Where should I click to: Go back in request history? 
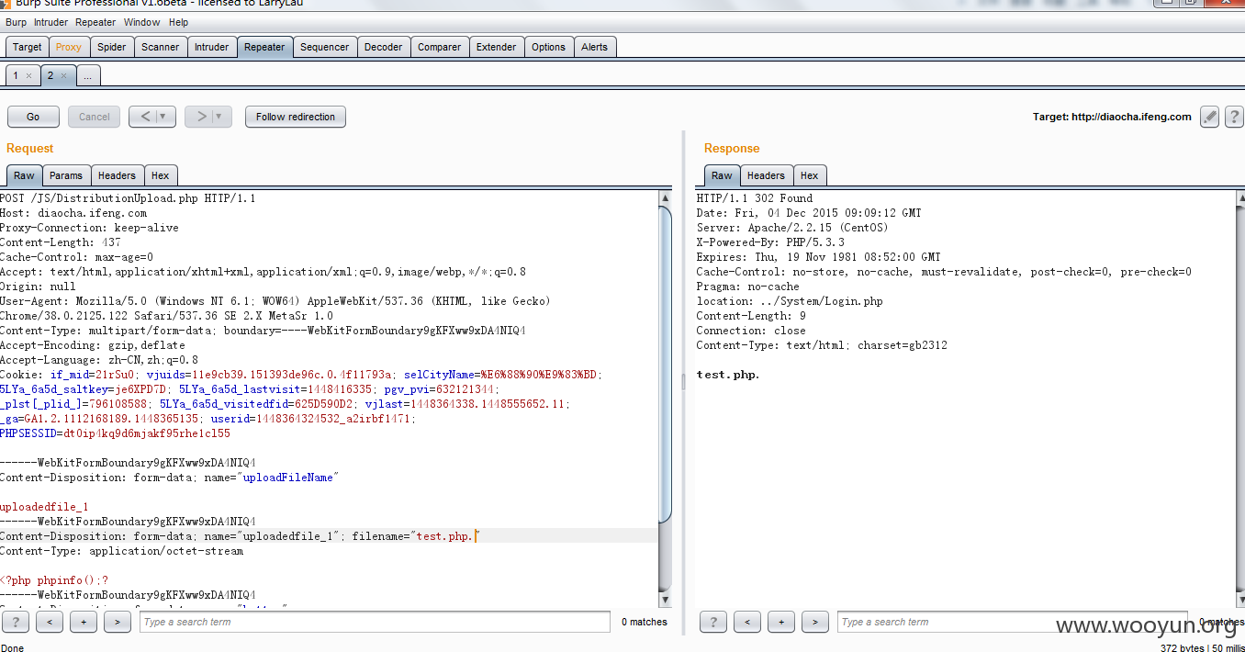point(152,117)
